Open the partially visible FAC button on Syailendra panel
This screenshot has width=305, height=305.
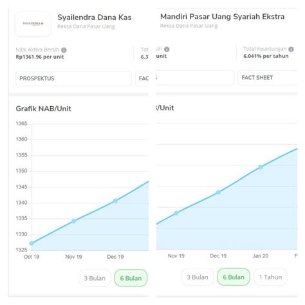[142, 79]
